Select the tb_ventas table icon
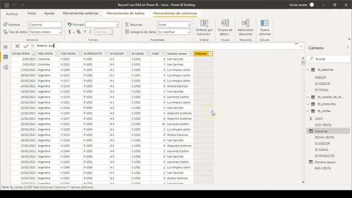Image resolution: width=352 pixels, height=198 pixels. [x=313, y=111]
